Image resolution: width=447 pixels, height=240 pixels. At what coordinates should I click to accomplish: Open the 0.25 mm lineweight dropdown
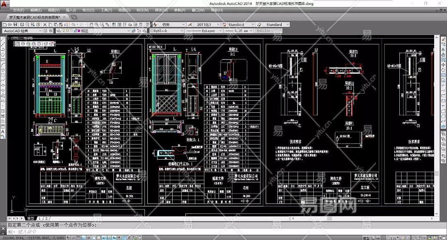click(251, 31)
